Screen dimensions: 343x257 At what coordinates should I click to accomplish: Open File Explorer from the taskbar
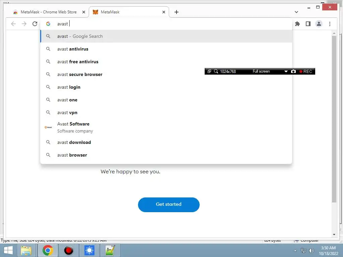pos(26,250)
